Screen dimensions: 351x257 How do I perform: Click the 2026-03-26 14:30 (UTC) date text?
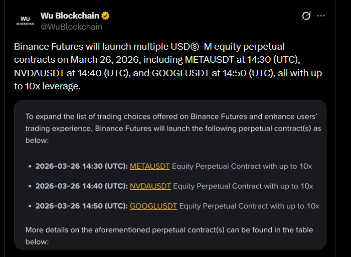click(81, 166)
